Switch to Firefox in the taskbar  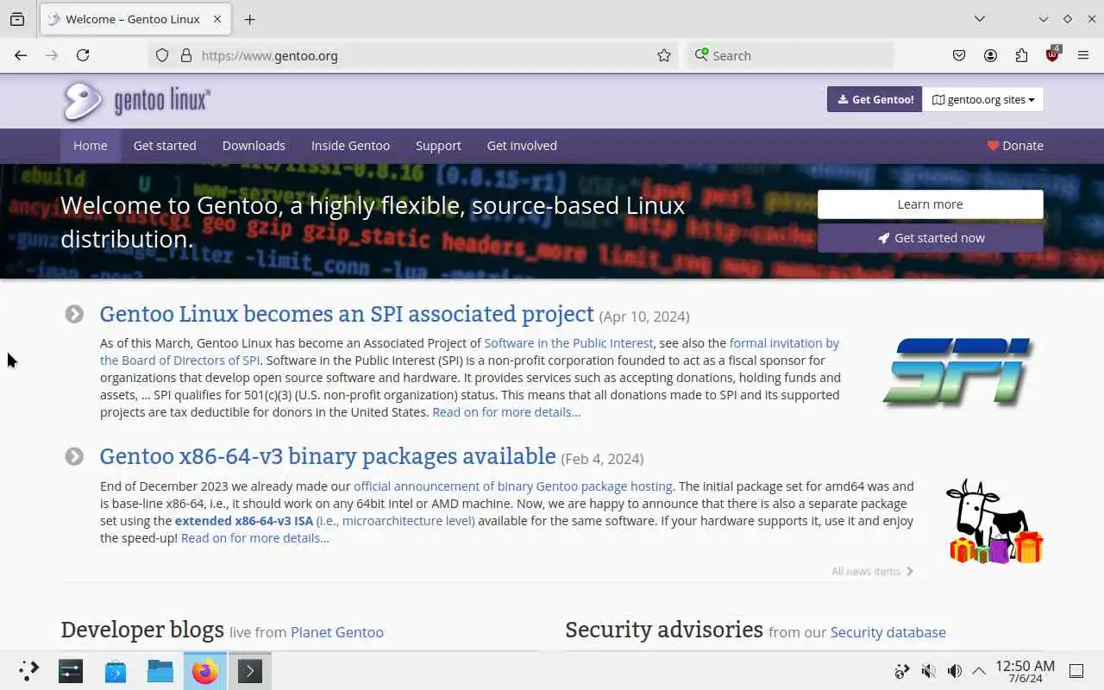(x=205, y=671)
